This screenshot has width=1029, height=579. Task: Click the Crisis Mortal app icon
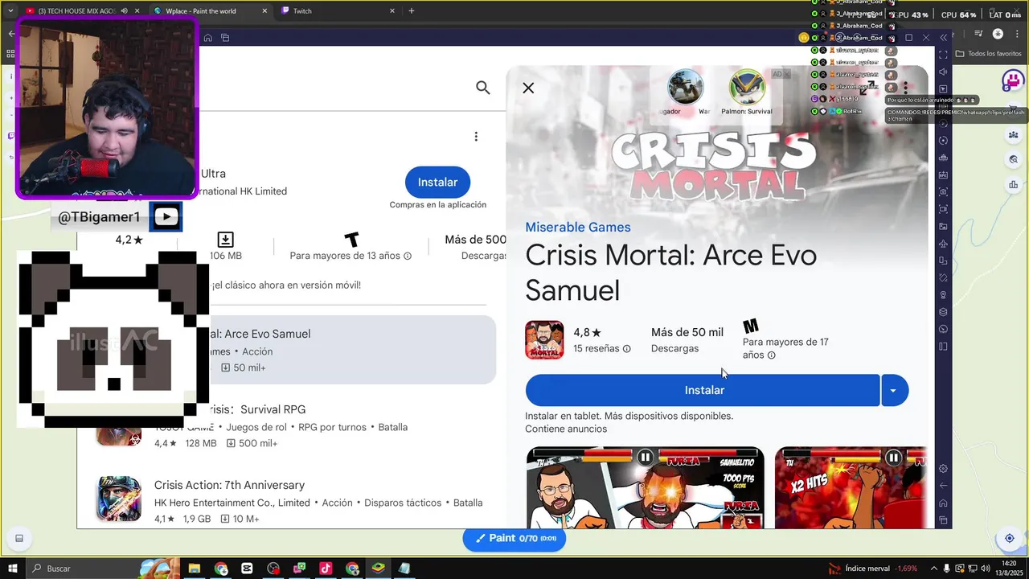(544, 340)
